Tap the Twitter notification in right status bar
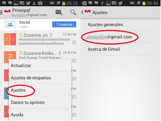161x121 pixels. 120,3
